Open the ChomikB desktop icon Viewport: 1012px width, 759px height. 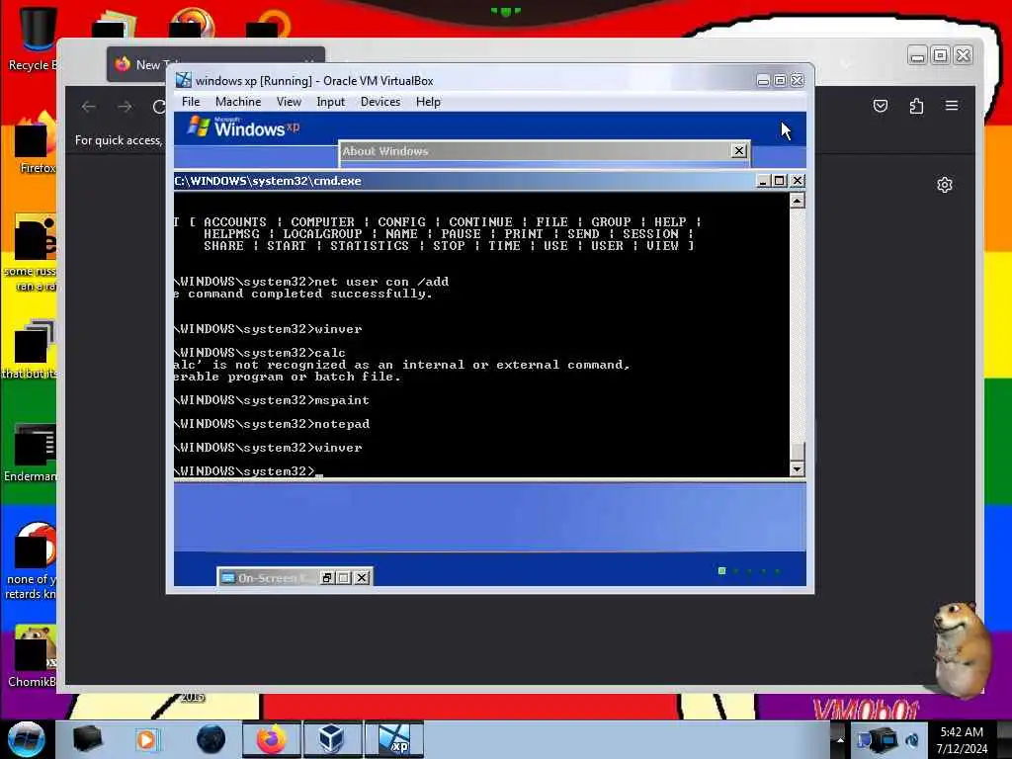pos(33,656)
